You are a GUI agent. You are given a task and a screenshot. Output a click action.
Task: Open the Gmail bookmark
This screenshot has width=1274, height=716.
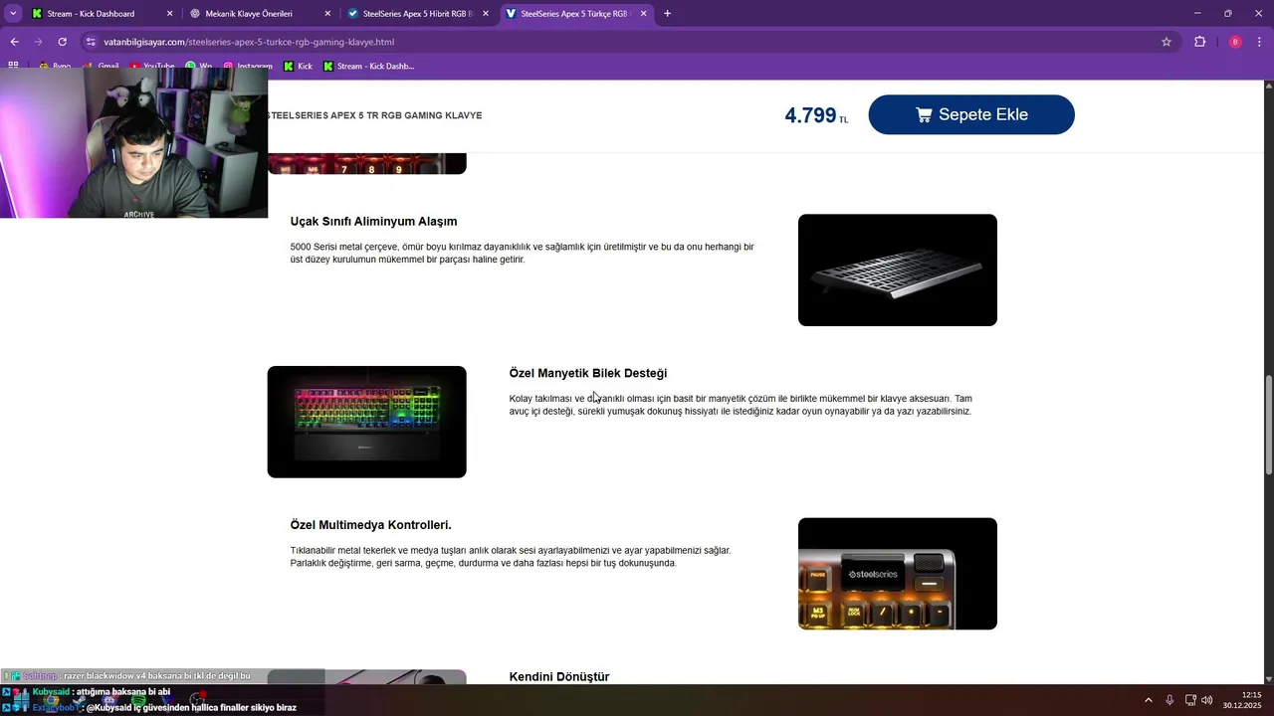pos(103,66)
